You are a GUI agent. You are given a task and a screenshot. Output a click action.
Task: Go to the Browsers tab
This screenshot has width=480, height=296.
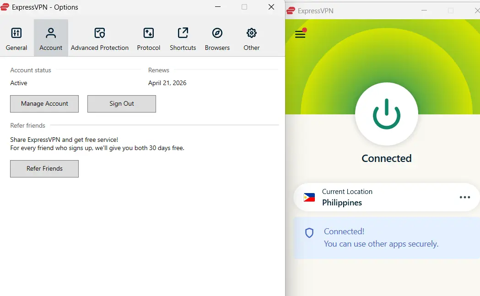pyautogui.click(x=217, y=38)
